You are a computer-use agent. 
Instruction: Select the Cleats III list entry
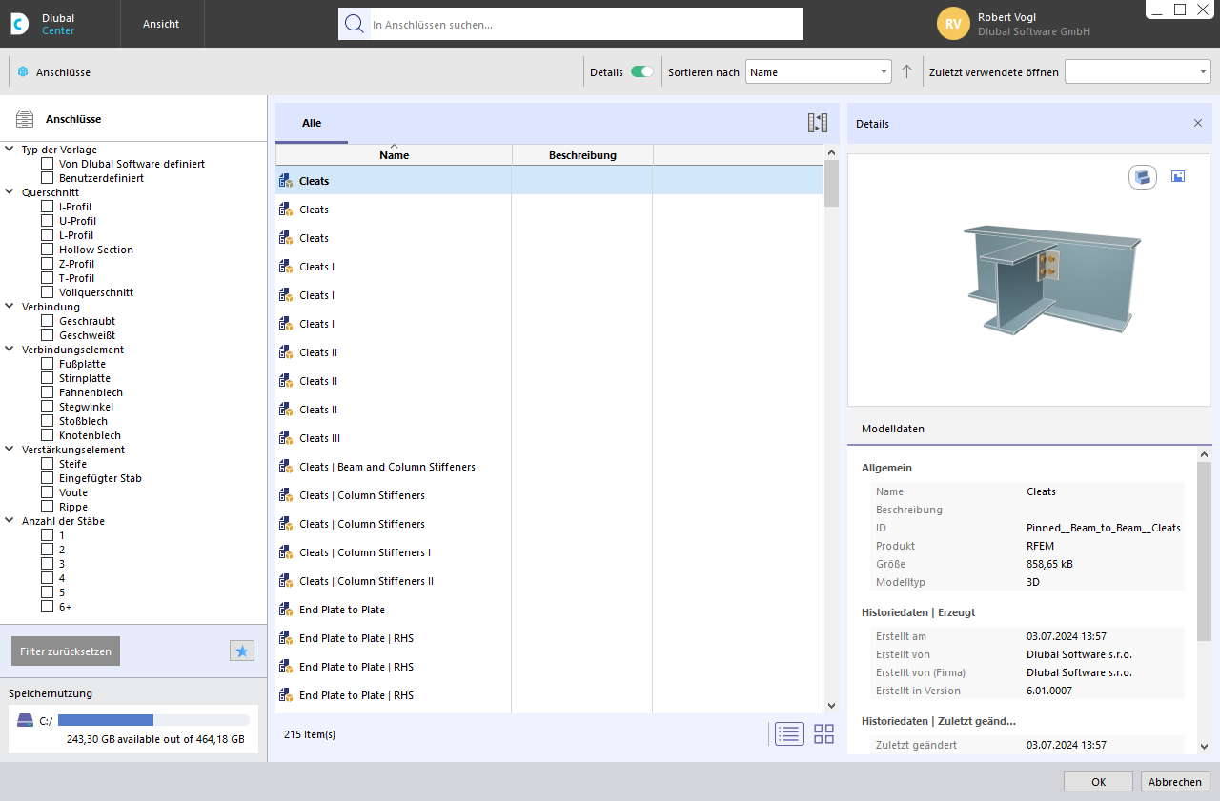pos(549,438)
